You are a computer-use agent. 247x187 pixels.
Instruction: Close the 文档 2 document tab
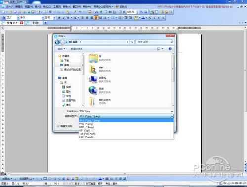click(x=21, y=23)
